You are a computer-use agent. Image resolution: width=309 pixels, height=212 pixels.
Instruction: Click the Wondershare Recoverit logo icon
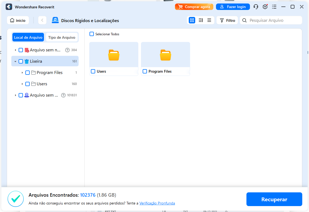pos(9,7)
